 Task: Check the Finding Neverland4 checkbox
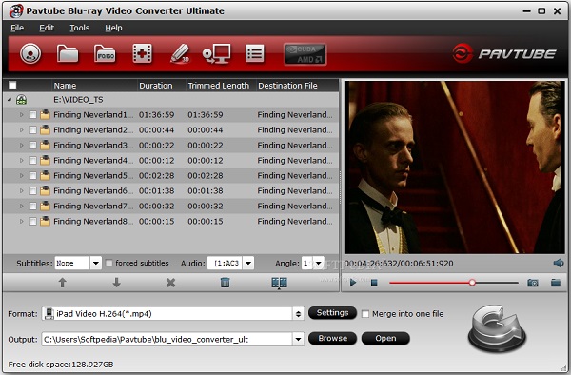coord(32,161)
